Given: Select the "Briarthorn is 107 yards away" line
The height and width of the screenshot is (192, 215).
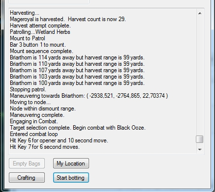Looking at the screenshot, I should coord(77,70).
